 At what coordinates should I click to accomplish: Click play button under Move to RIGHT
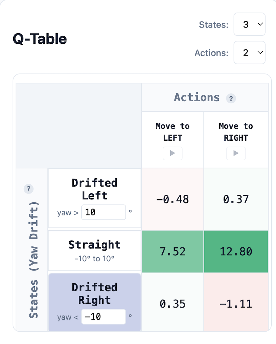click(236, 153)
